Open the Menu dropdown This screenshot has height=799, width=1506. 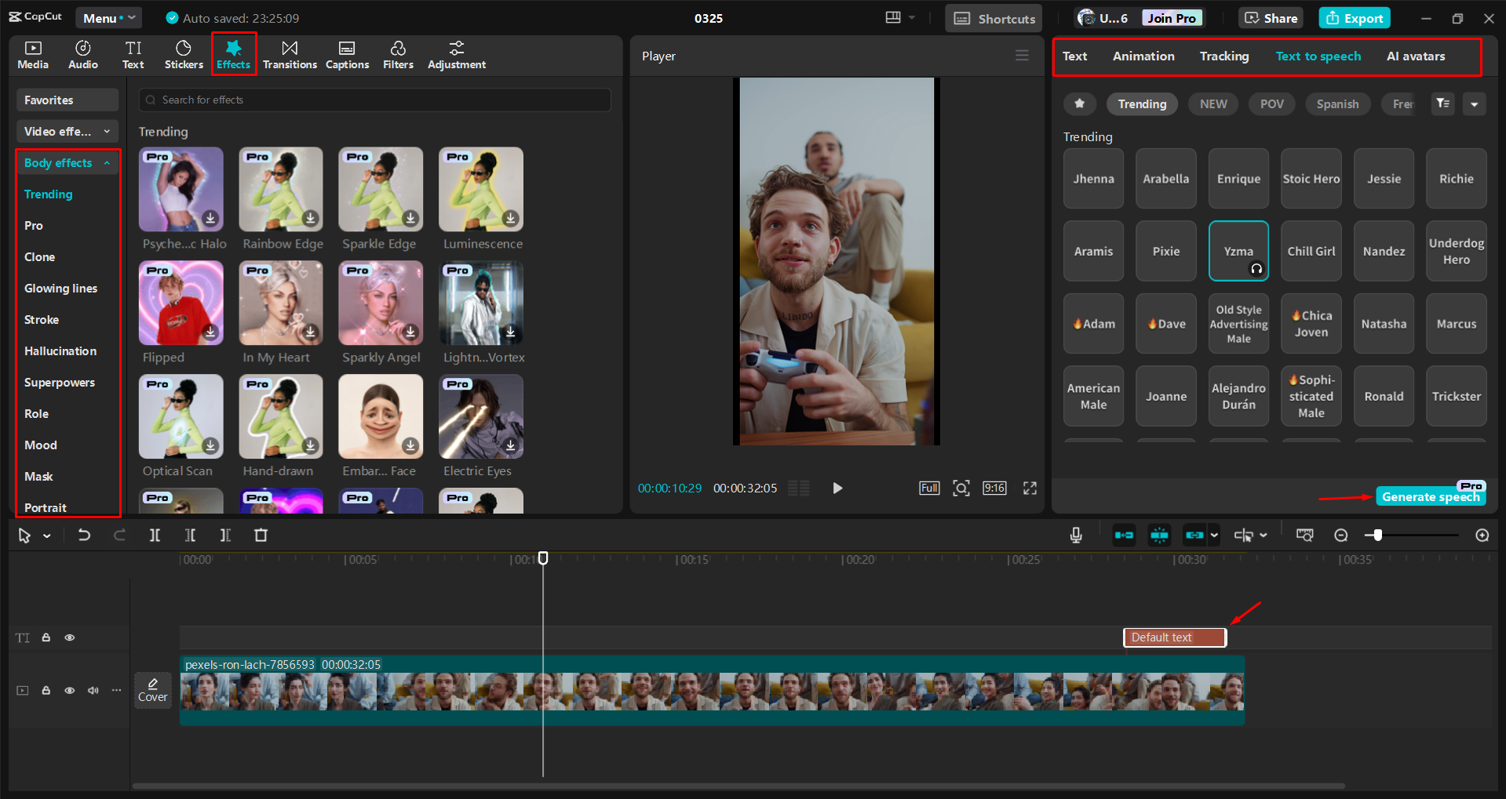pos(108,17)
